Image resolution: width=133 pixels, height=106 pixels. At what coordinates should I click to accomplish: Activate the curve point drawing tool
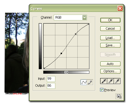[x=84, y=82]
